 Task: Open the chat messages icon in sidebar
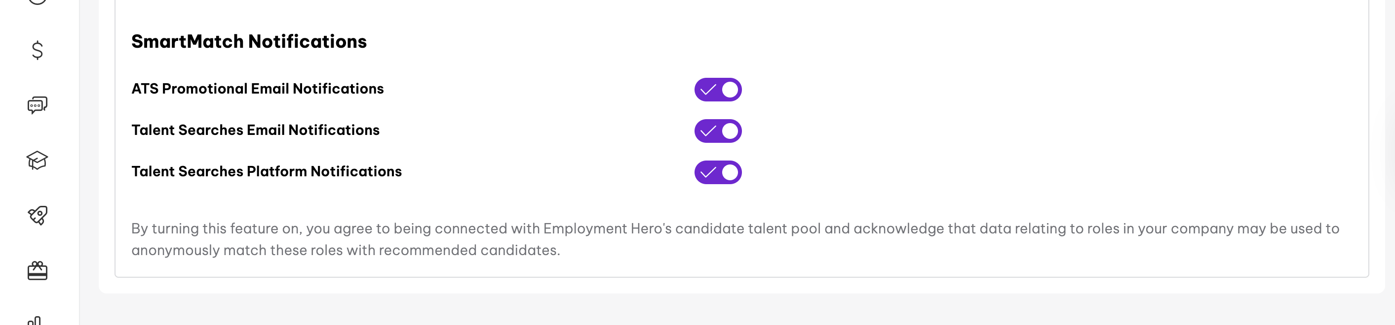click(x=37, y=104)
